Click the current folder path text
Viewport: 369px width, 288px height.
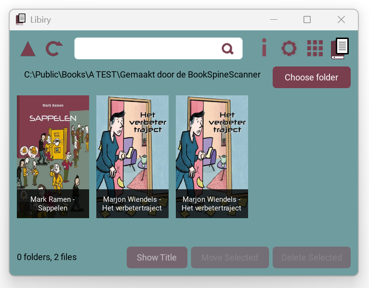click(x=142, y=75)
